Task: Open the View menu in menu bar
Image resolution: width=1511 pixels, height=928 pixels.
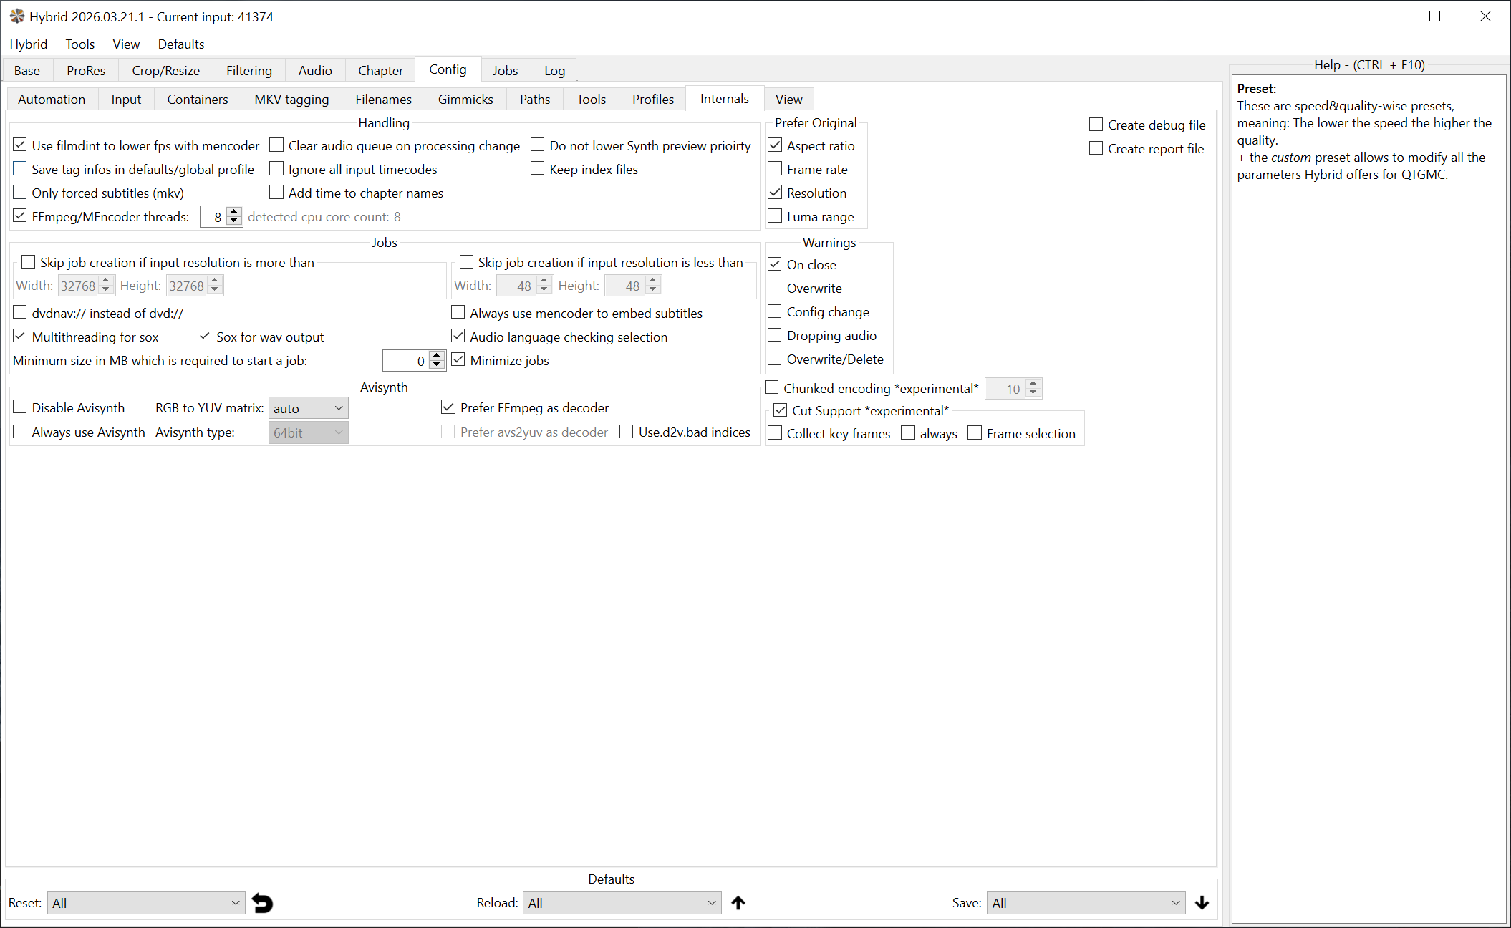Action: tap(126, 44)
